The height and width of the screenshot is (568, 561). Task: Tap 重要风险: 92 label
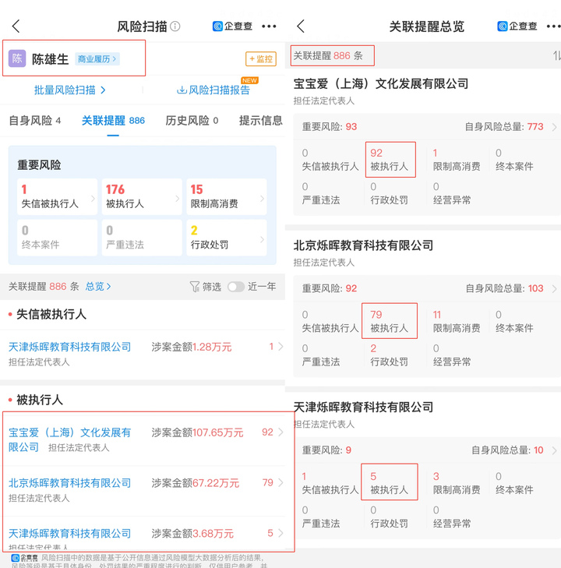(x=330, y=288)
